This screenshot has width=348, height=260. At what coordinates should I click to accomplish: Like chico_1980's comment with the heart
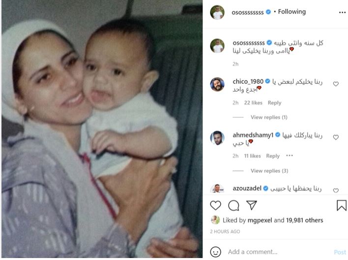click(x=336, y=84)
